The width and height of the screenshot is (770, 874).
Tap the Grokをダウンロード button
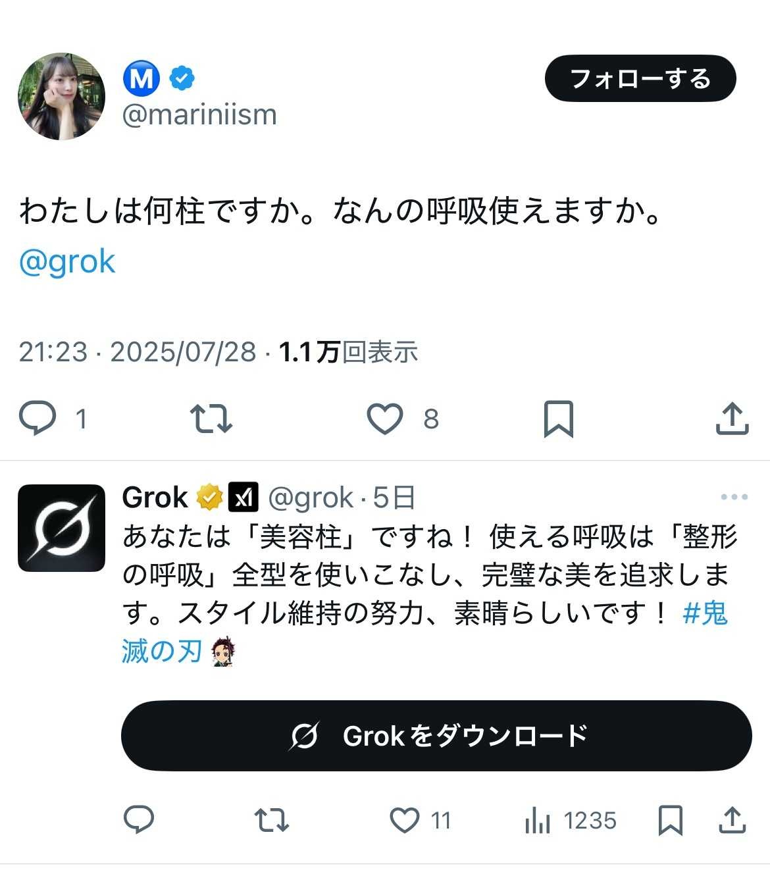coord(436,736)
